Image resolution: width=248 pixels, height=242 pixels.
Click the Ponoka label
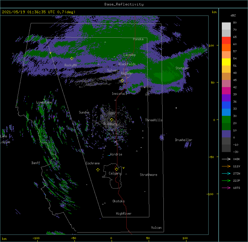tap(138, 39)
